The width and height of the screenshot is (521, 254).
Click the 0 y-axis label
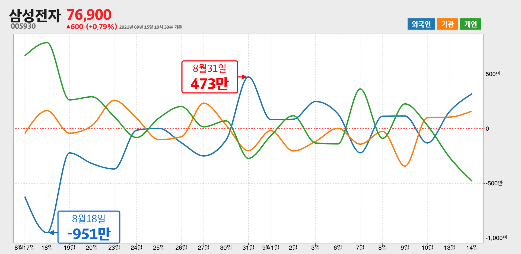click(x=487, y=129)
